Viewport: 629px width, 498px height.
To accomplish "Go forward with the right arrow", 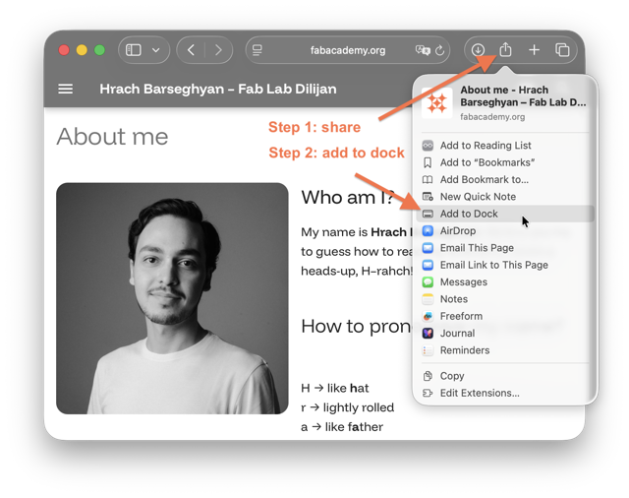I will (x=218, y=50).
